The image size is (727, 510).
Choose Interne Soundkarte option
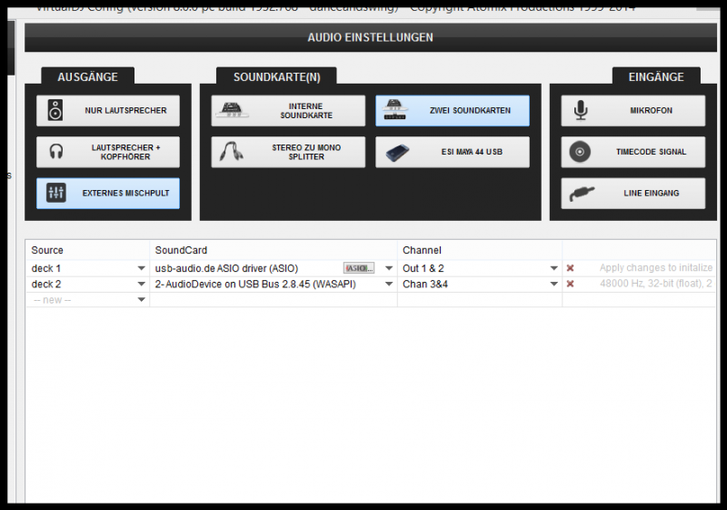click(288, 110)
